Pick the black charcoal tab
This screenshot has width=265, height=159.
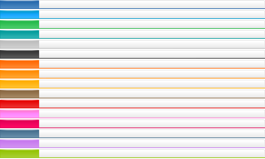pos(20,54)
